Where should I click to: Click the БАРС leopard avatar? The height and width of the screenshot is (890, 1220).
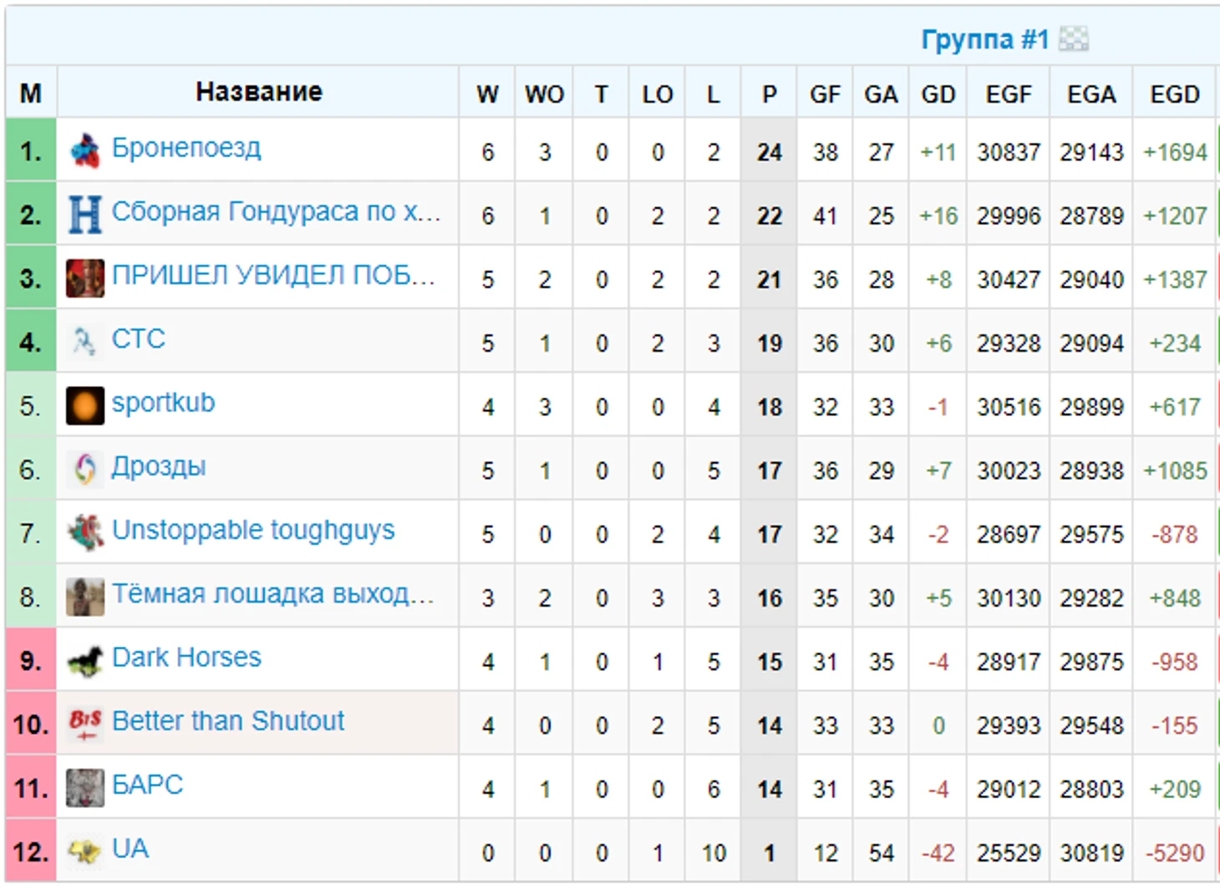tap(84, 788)
